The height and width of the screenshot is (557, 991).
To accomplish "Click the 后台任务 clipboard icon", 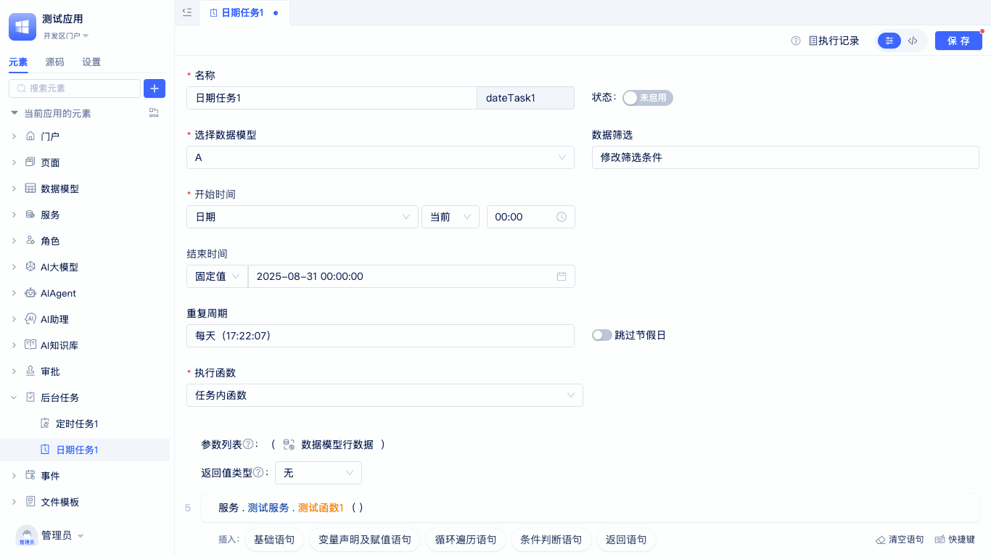I will point(30,397).
